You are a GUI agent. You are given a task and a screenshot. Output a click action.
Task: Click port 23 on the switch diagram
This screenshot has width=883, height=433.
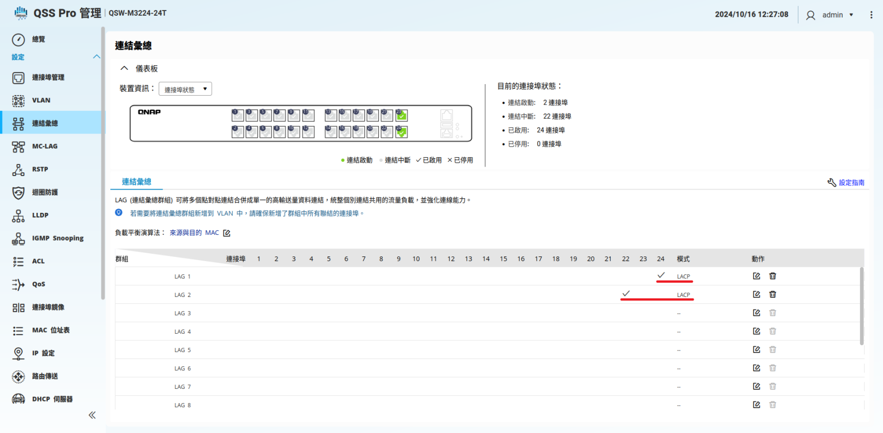coord(402,115)
